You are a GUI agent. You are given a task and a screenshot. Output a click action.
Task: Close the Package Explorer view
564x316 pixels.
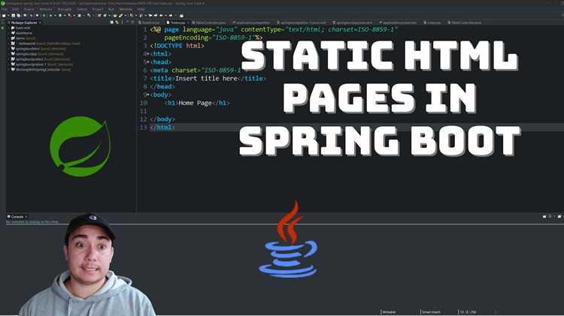click(x=41, y=23)
